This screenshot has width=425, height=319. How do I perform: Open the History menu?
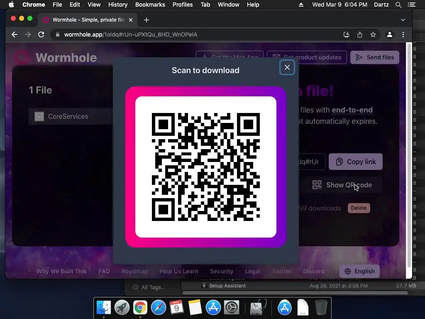point(117,5)
